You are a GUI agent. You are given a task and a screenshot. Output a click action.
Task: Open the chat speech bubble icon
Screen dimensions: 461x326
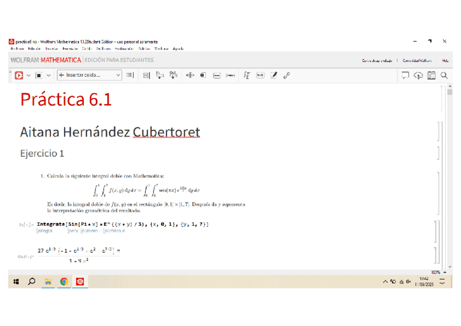[x=405, y=76]
